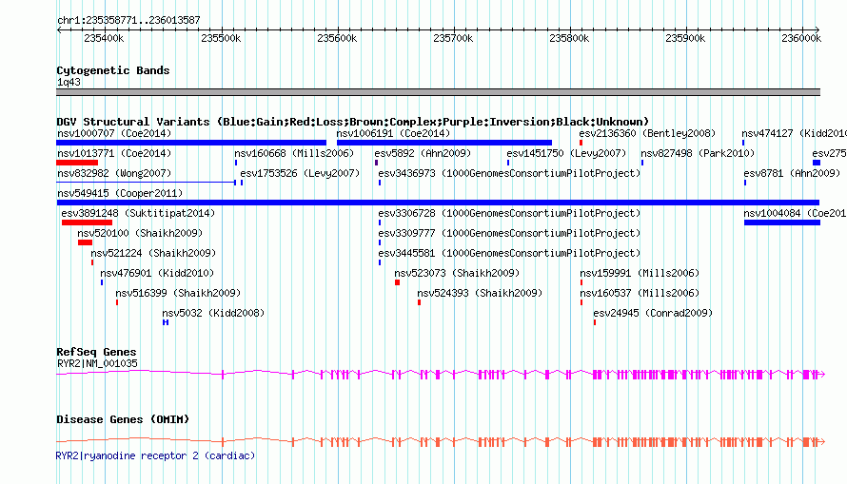Select the red bar under nsv520100

coord(85,242)
